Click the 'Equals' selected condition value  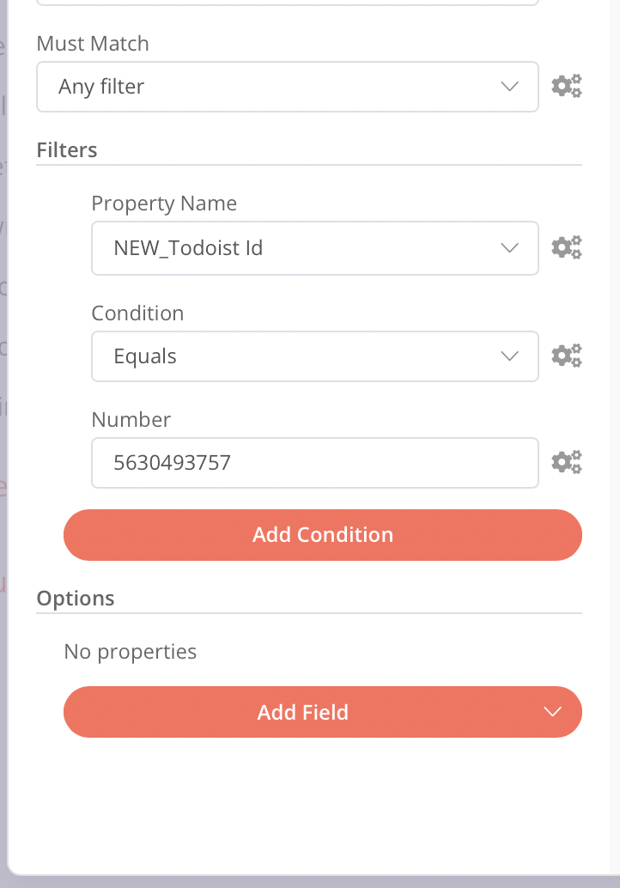tap(145, 356)
